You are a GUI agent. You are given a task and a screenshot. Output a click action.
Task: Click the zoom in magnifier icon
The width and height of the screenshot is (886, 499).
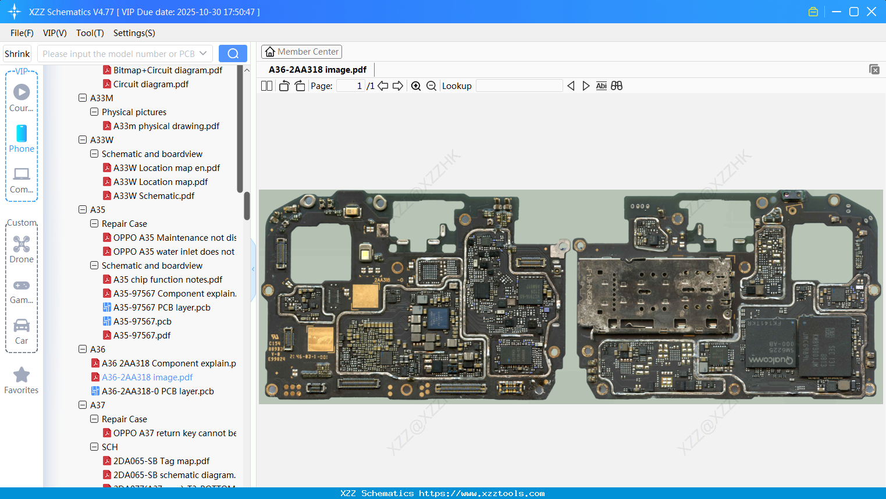[416, 86]
